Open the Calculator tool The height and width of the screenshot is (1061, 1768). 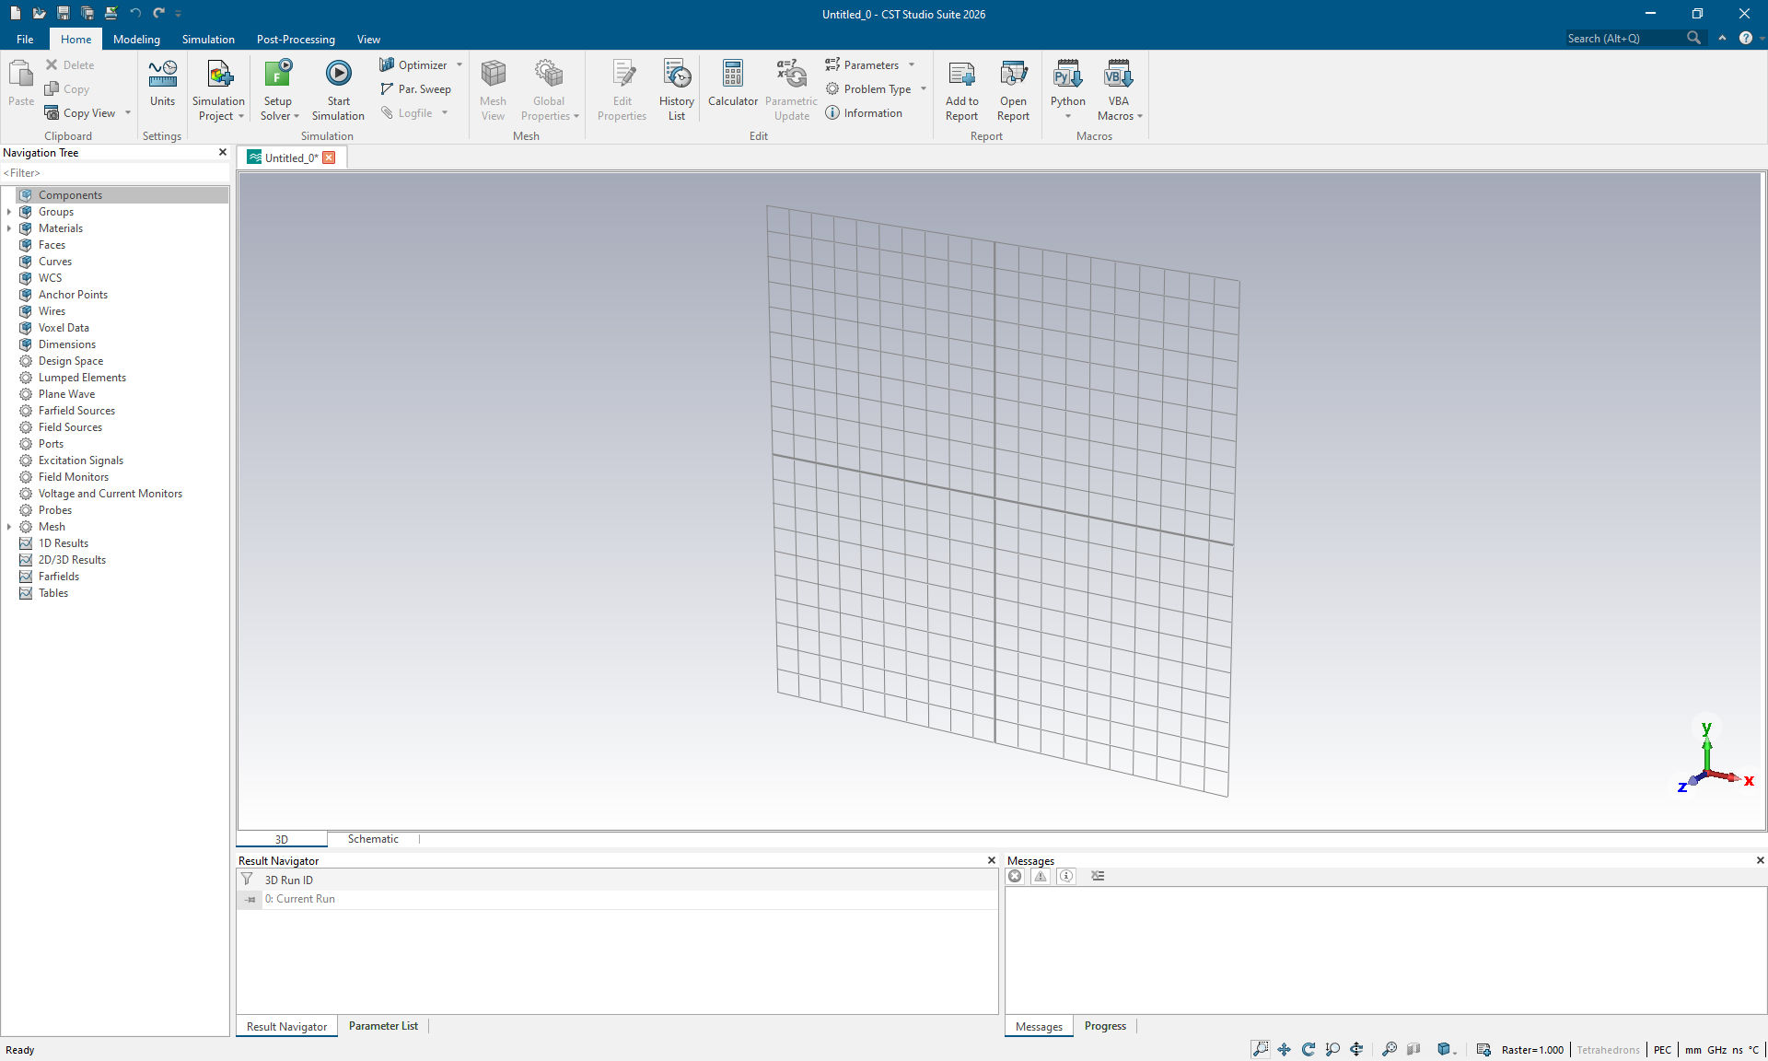(732, 87)
